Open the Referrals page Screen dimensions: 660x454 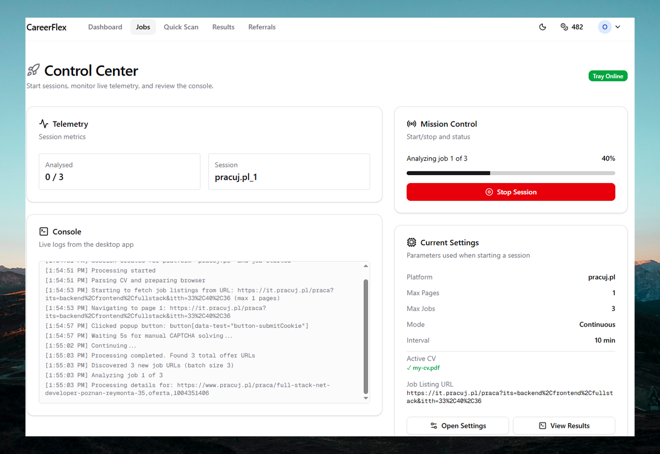262,27
